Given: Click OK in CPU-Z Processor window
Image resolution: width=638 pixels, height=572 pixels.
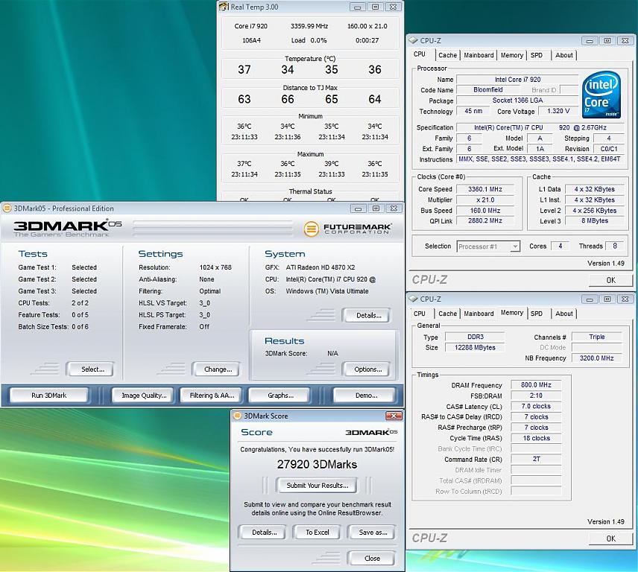Looking at the screenshot, I should point(610,280).
